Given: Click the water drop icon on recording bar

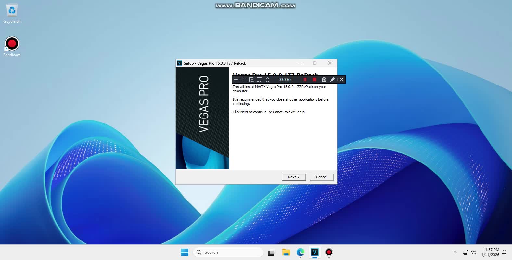Looking at the screenshot, I should [268, 80].
